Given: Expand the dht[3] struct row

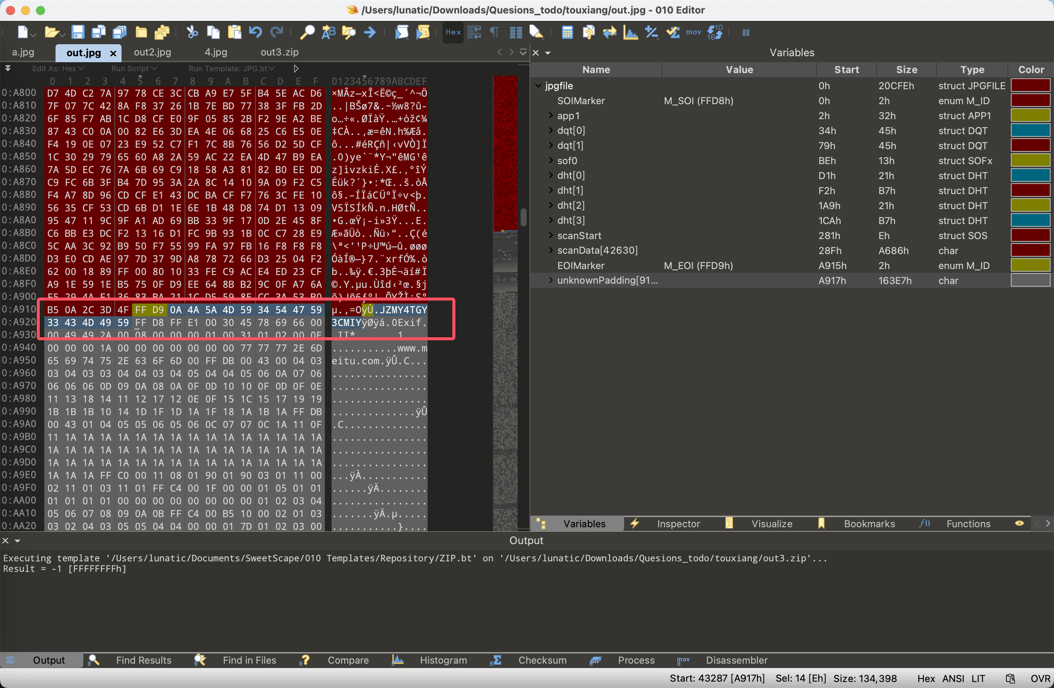Looking at the screenshot, I should pos(551,220).
